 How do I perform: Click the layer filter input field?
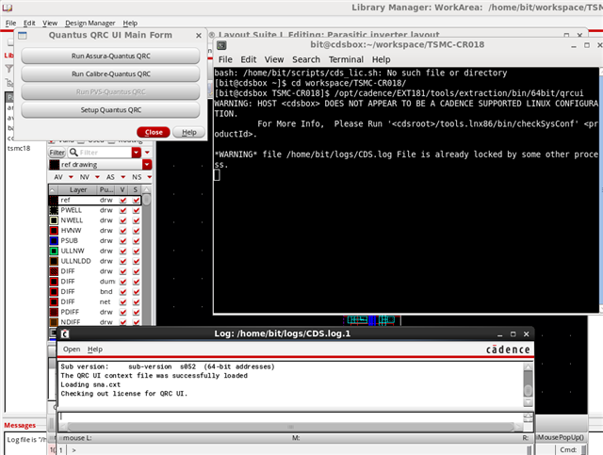click(105, 153)
